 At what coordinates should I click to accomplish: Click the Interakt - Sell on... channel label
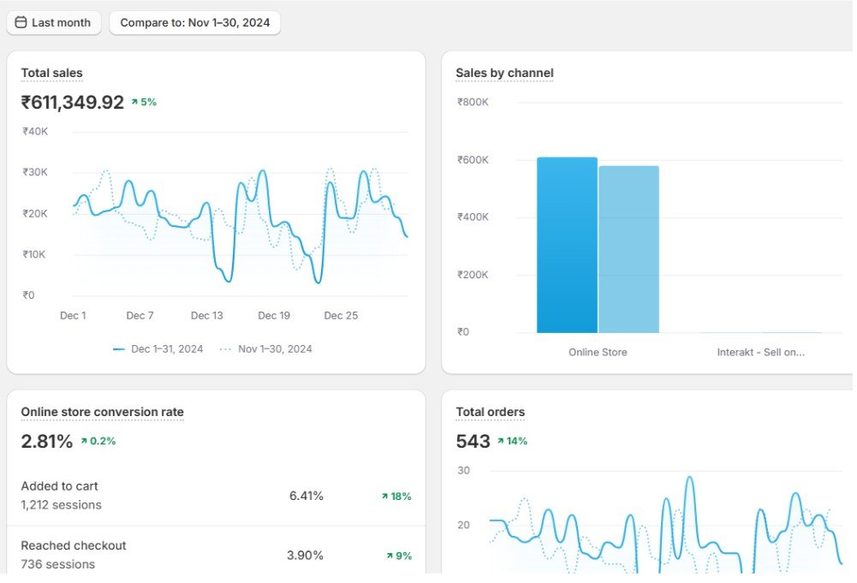coord(760,353)
